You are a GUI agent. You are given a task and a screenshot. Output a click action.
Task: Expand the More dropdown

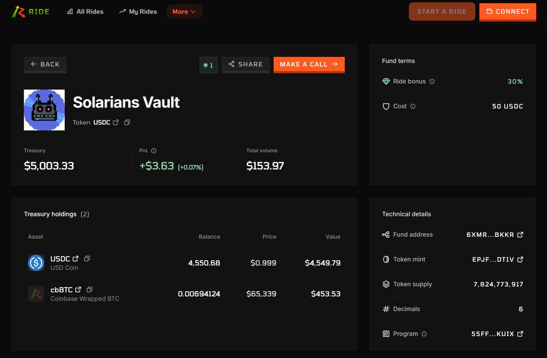coord(184,11)
